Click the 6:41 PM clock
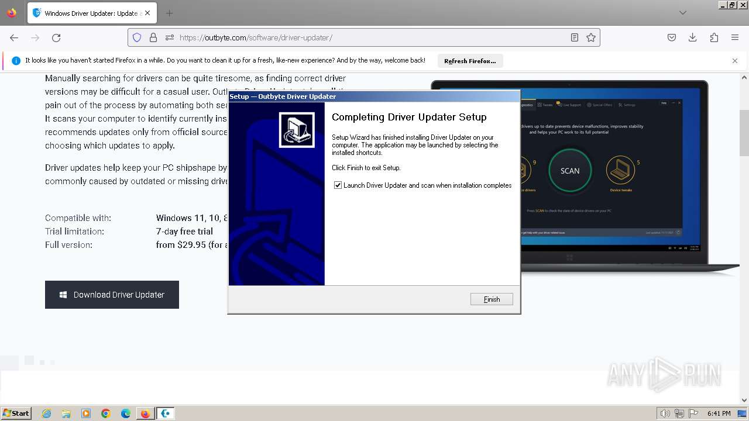This screenshot has height=421, width=749. (719, 413)
